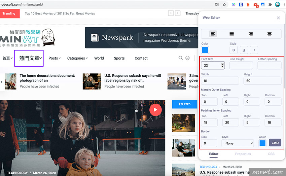Select the right text-align icon
Viewport: 286px width, 176px height.
click(x=251, y=34)
